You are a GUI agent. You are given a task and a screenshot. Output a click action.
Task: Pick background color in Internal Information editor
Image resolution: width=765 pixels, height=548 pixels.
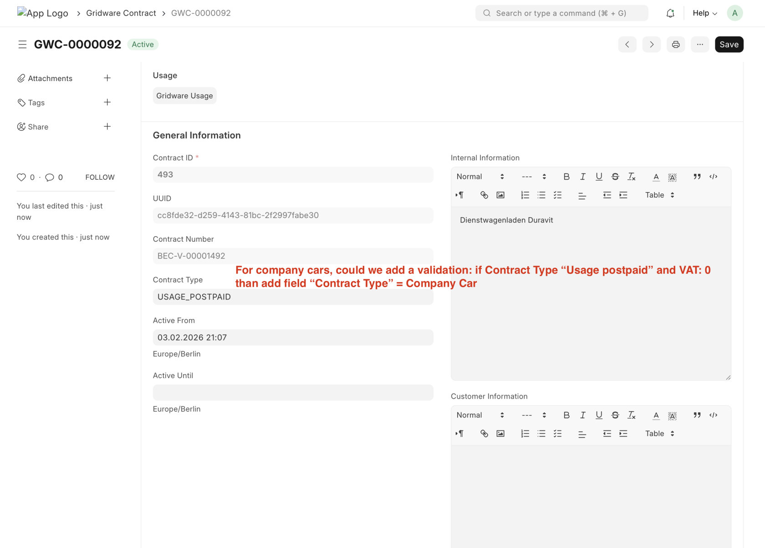point(673,177)
